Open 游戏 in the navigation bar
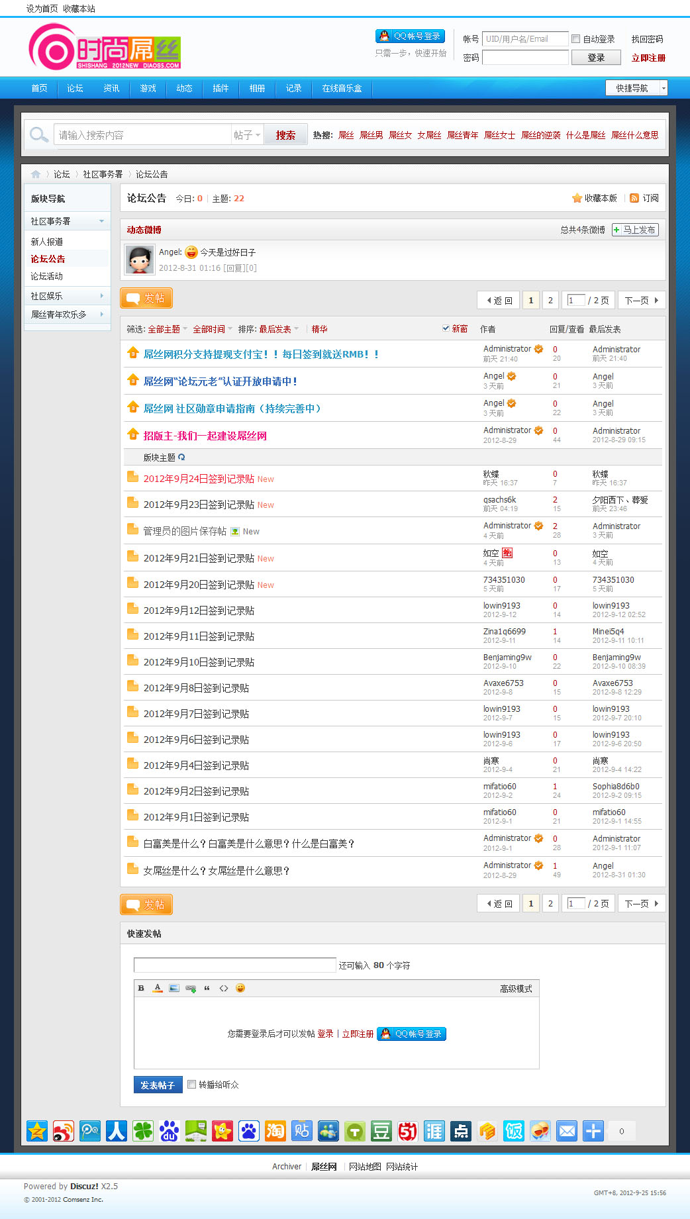 [x=148, y=88]
